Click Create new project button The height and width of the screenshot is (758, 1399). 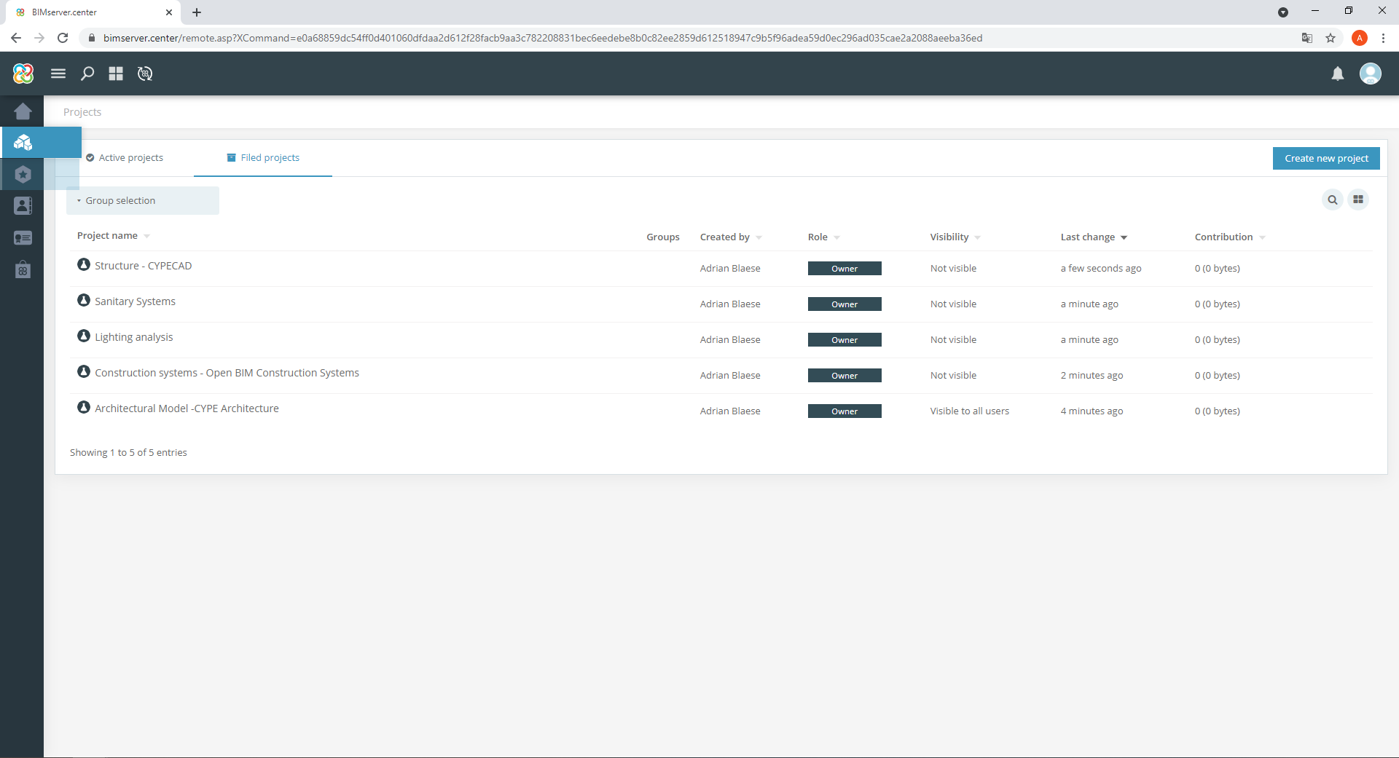click(1326, 158)
